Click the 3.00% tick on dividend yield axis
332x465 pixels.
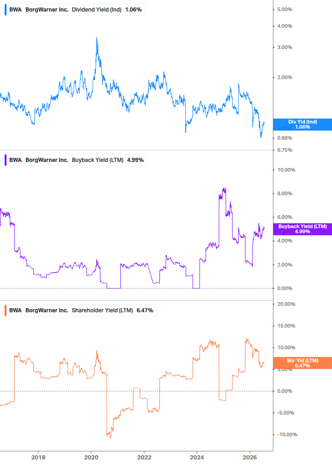(284, 48)
